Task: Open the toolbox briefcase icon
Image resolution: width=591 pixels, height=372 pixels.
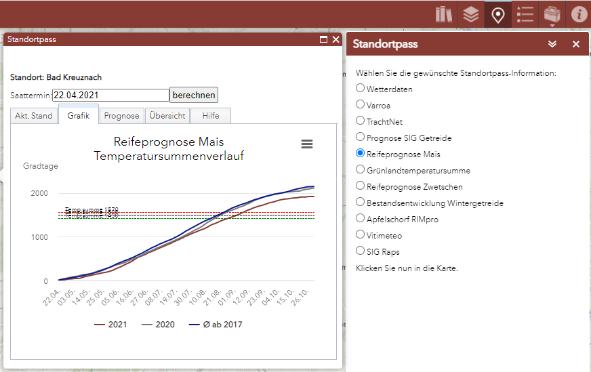Action: point(552,15)
